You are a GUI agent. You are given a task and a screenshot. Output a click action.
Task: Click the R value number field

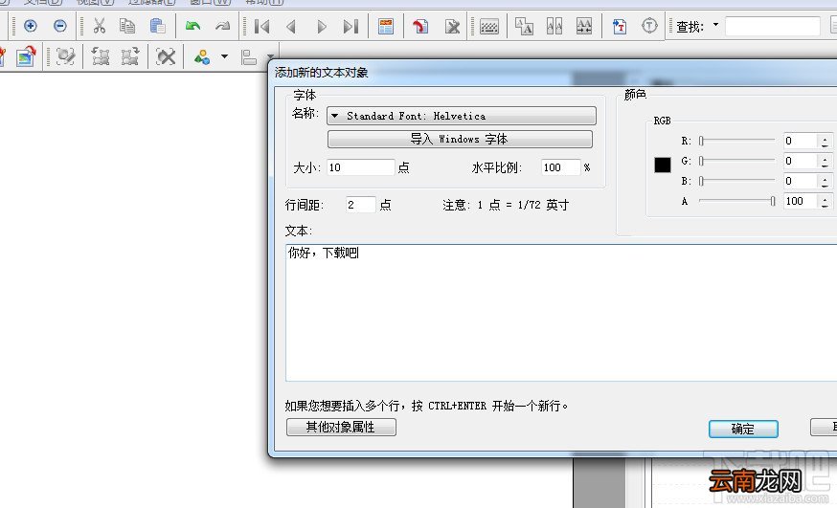[800, 141]
